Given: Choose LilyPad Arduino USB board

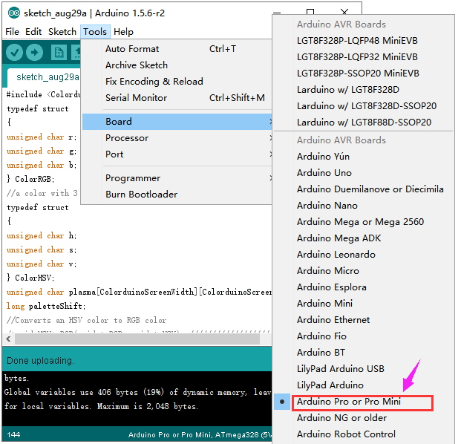Looking at the screenshot, I should click(364, 369).
